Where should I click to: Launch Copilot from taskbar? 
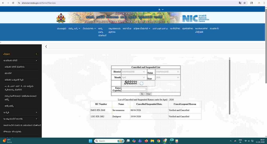[x=134, y=141]
